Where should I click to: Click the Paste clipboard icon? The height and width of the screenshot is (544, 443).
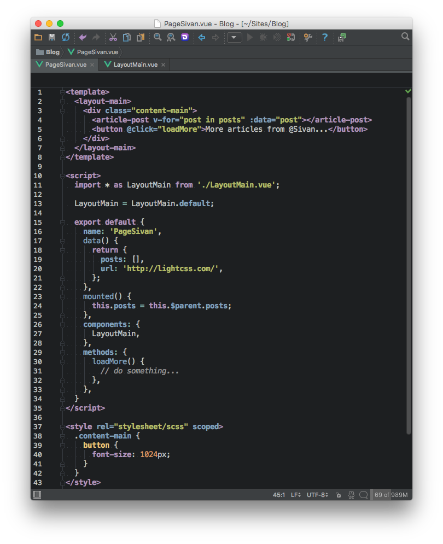(141, 37)
